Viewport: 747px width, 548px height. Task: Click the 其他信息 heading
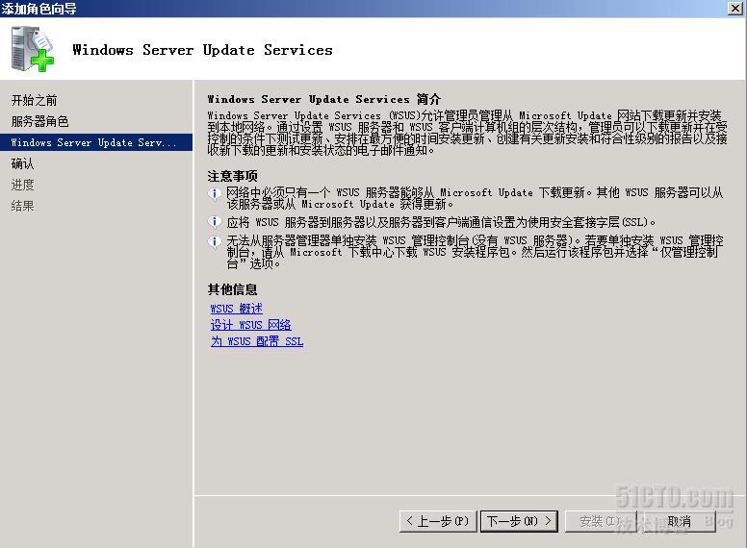[x=233, y=289]
